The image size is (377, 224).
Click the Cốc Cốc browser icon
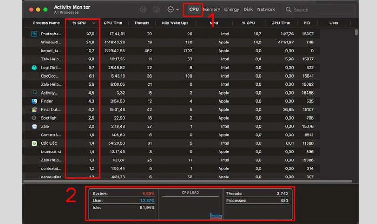[34, 143]
